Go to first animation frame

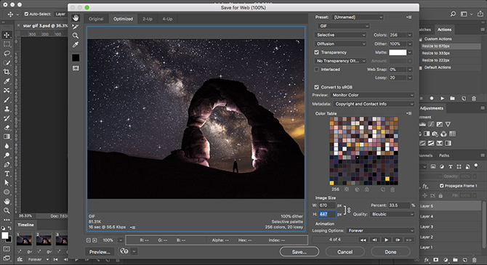pyautogui.click(x=363, y=240)
